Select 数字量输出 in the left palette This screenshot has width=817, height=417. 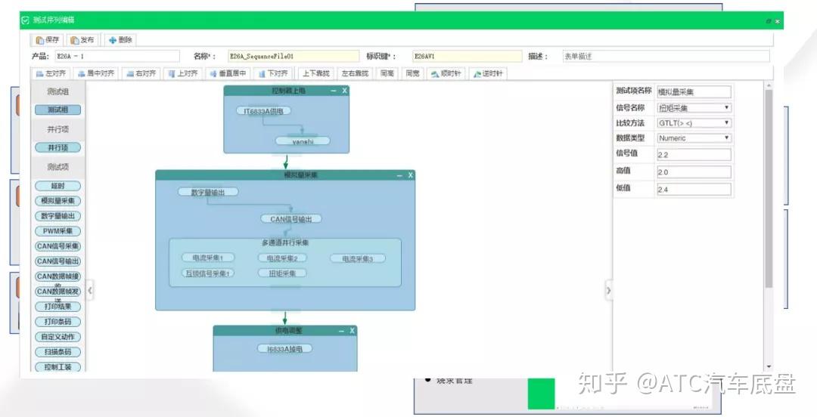point(57,216)
